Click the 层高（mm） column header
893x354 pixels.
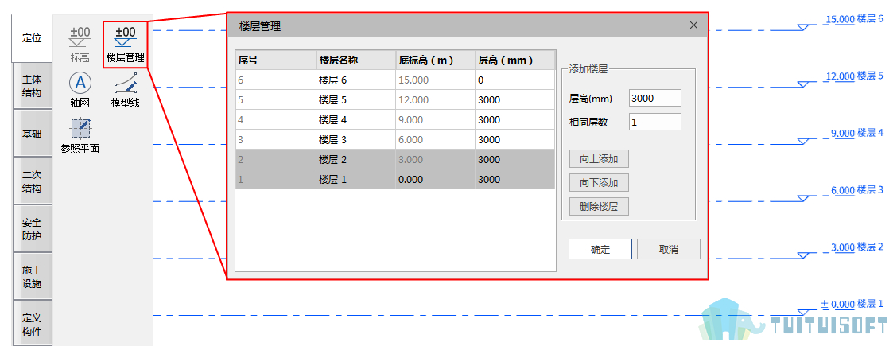[x=514, y=60]
